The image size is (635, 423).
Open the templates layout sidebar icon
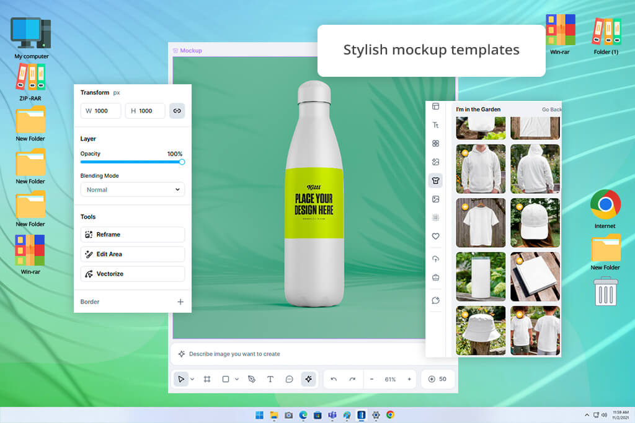tap(435, 107)
